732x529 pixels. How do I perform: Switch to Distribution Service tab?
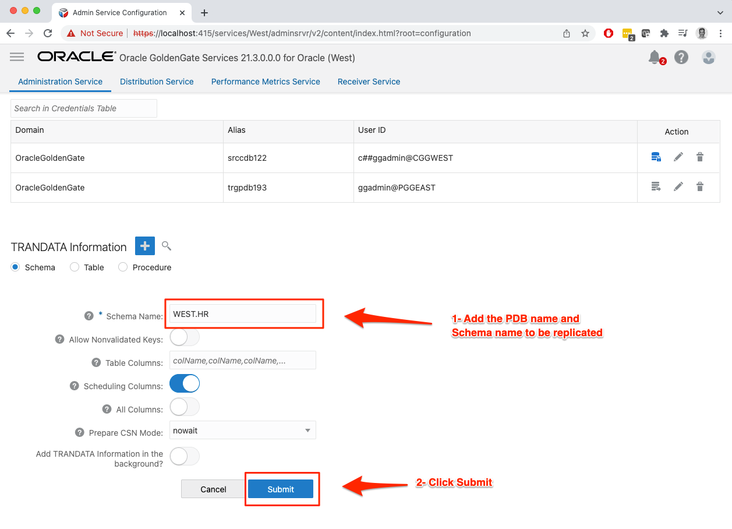(157, 82)
